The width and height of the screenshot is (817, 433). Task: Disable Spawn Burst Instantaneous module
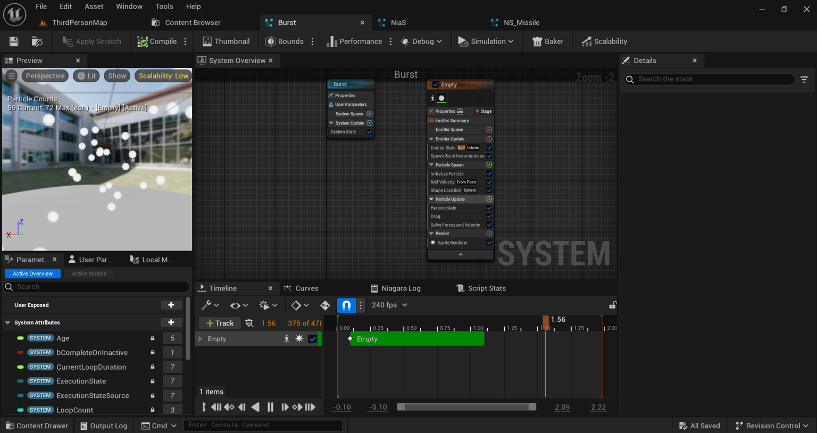(x=489, y=156)
